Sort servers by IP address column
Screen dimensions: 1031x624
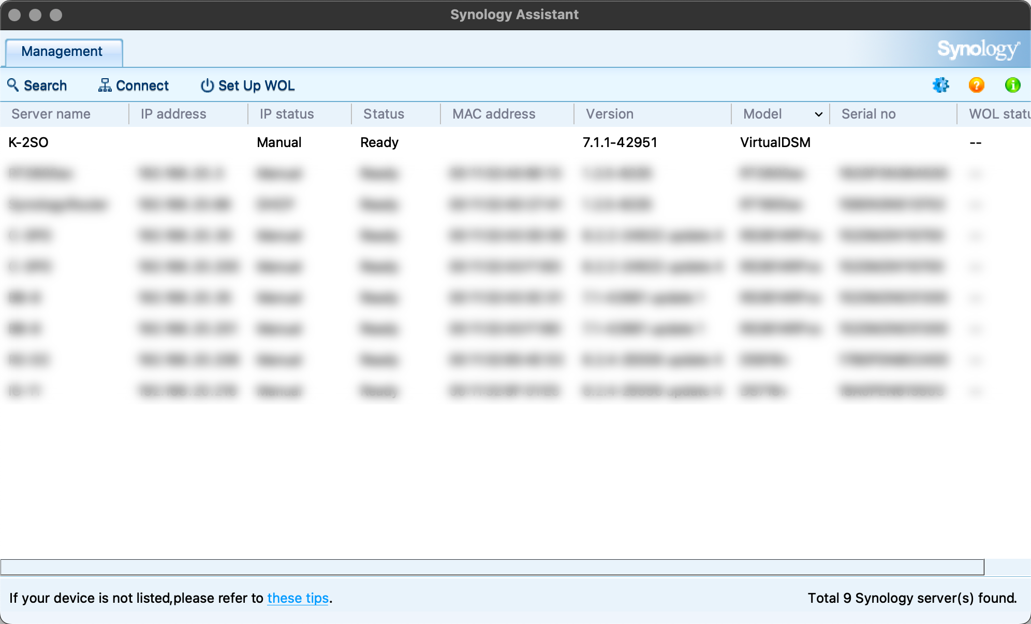173,113
